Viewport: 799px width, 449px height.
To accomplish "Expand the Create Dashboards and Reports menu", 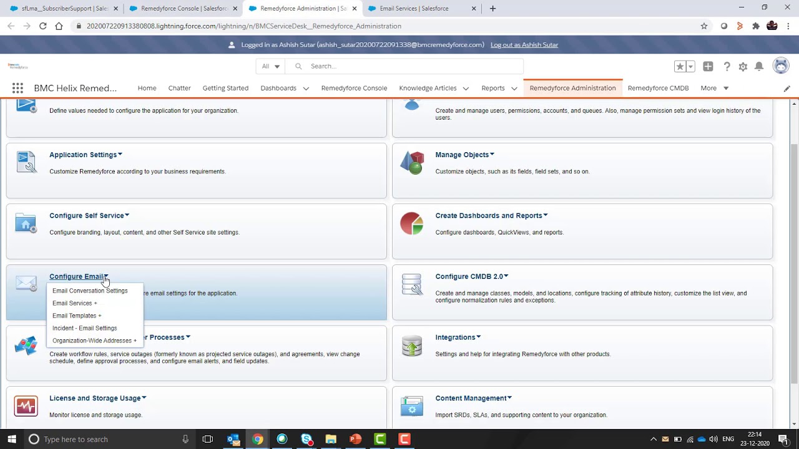I will pyautogui.click(x=546, y=215).
